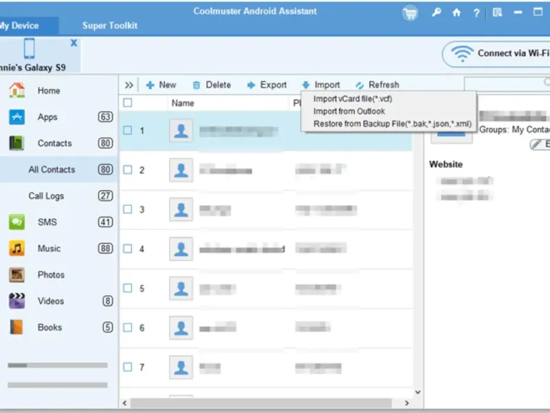Open the Photos sidebar icon
This screenshot has width=550, height=413.
(16, 275)
